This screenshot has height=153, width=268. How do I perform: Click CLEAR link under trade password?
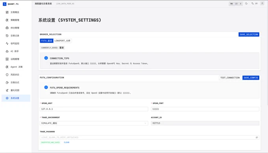[67, 142]
